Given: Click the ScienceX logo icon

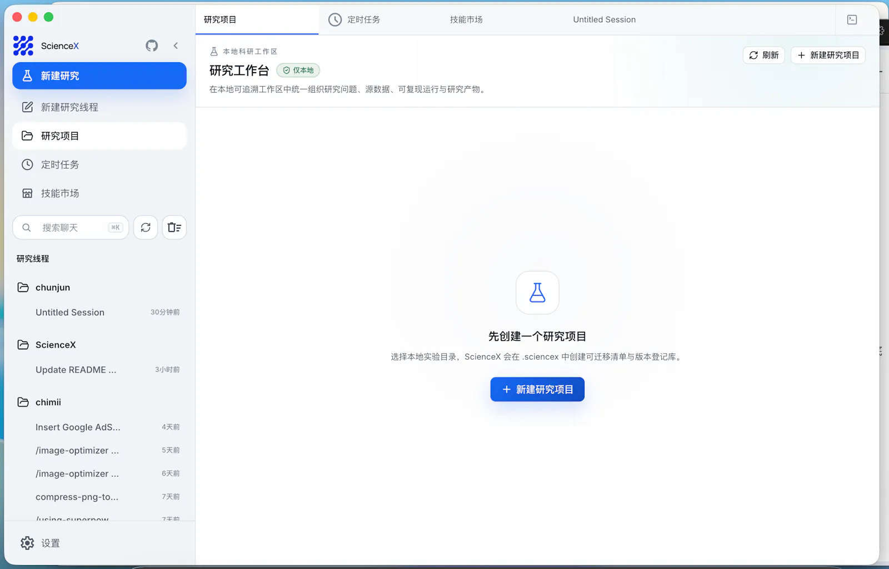Looking at the screenshot, I should (x=23, y=46).
